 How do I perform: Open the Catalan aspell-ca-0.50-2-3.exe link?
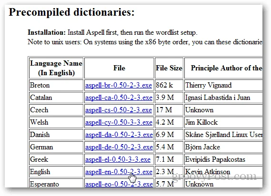point(119,98)
